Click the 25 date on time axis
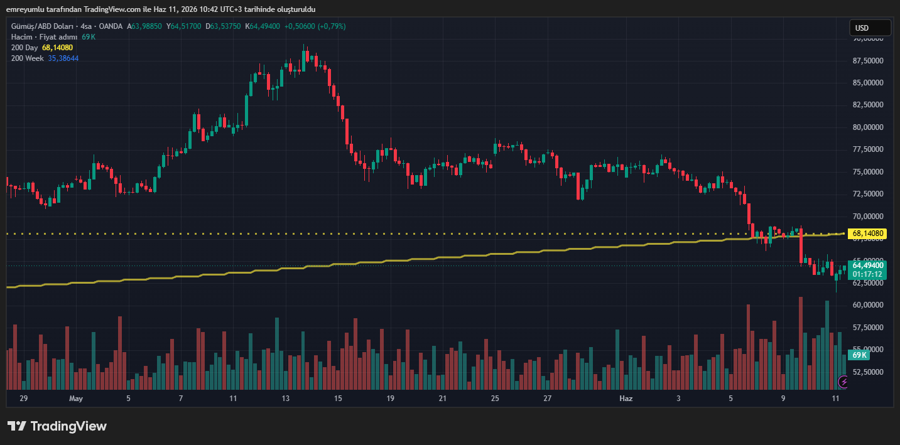This screenshot has height=445, width=900. (495, 399)
